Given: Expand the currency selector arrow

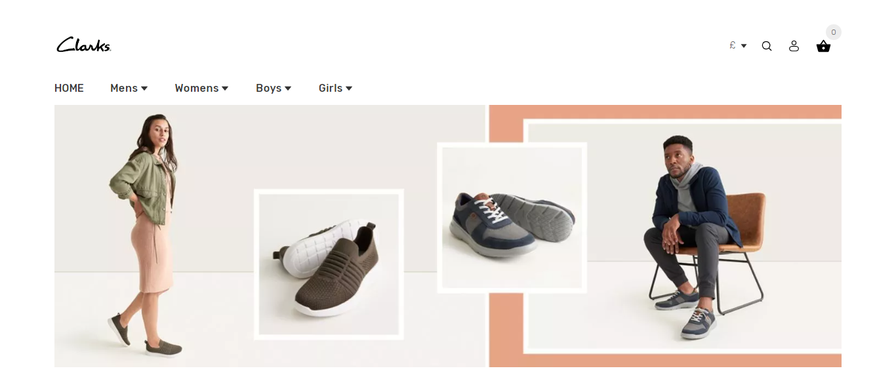Looking at the screenshot, I should (744, 46).
